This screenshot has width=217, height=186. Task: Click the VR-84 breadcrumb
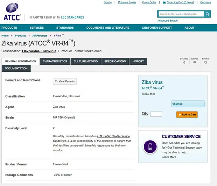(x=58, y=36)
